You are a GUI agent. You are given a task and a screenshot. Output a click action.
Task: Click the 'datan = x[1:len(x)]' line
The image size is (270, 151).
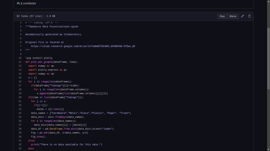click(50, 109)
